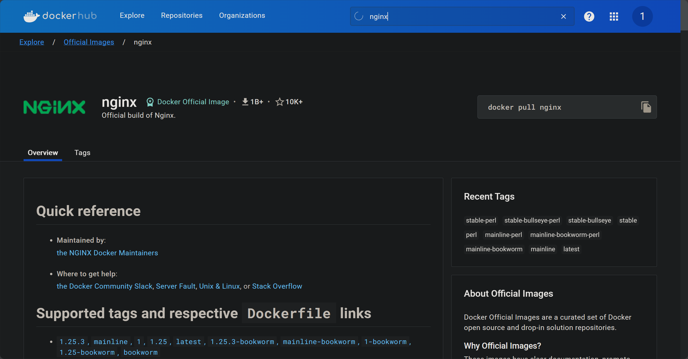This screenshot has width=688, height=359.
Task: Click the Docker Official Image badge icon
Action: tap(150, 102)
